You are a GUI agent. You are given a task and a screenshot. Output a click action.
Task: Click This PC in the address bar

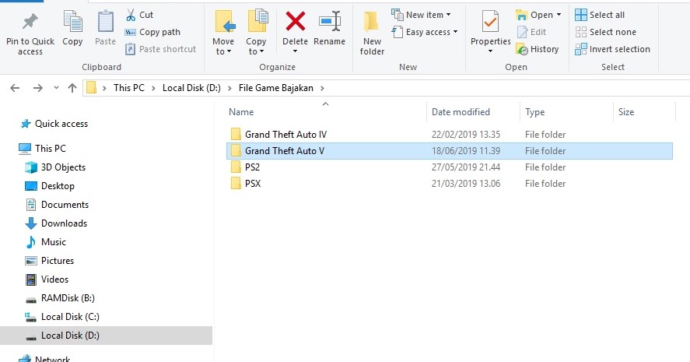[129, 88]
